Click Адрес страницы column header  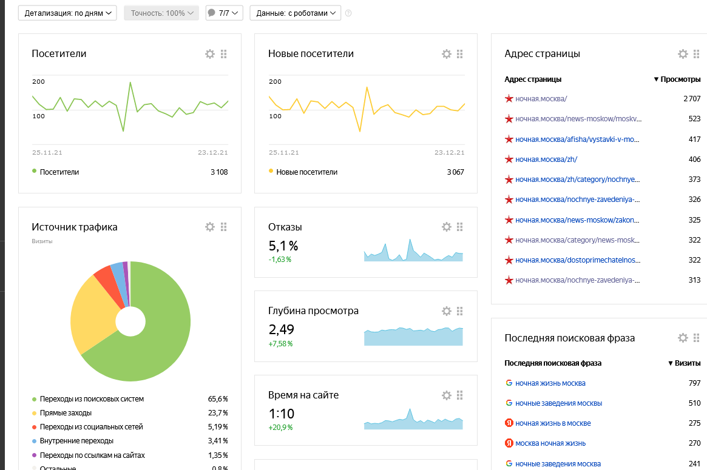[x=533, y=79]
